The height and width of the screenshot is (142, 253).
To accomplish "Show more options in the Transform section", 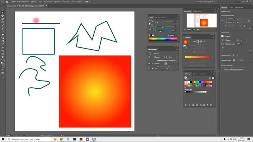I will pyautogui.click(x=250, y=29).
